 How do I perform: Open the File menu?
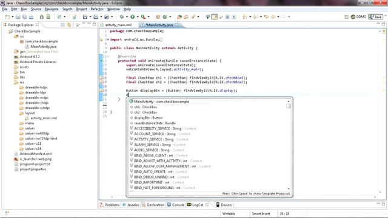coord(5,9)
